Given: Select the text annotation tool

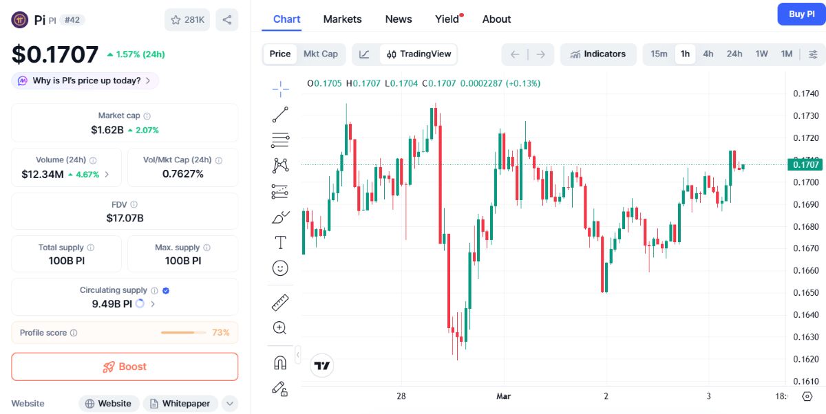Looking at the screenshot, I should 280,242.
